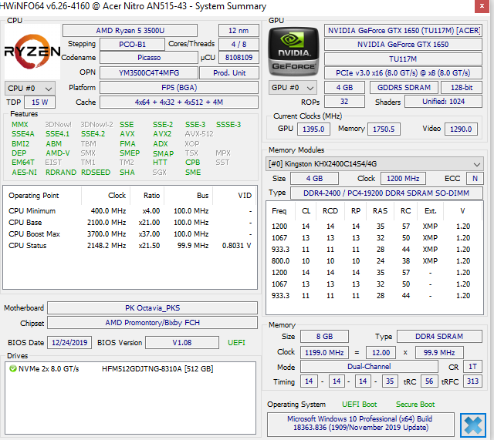Screen dimensions: 494x440
Task: Click the AMD Promontory/Bixby FCH chipset field
Action: click(153, 323)
